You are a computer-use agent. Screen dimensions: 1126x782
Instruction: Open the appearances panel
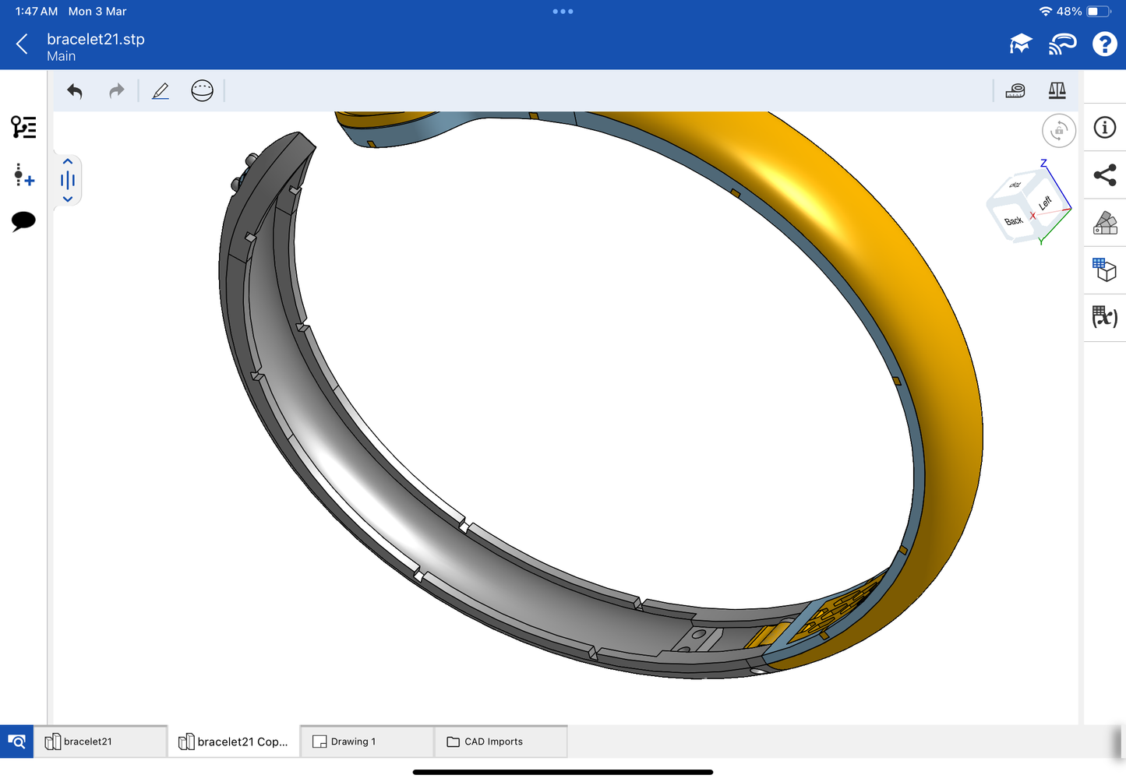point(1104,223)
